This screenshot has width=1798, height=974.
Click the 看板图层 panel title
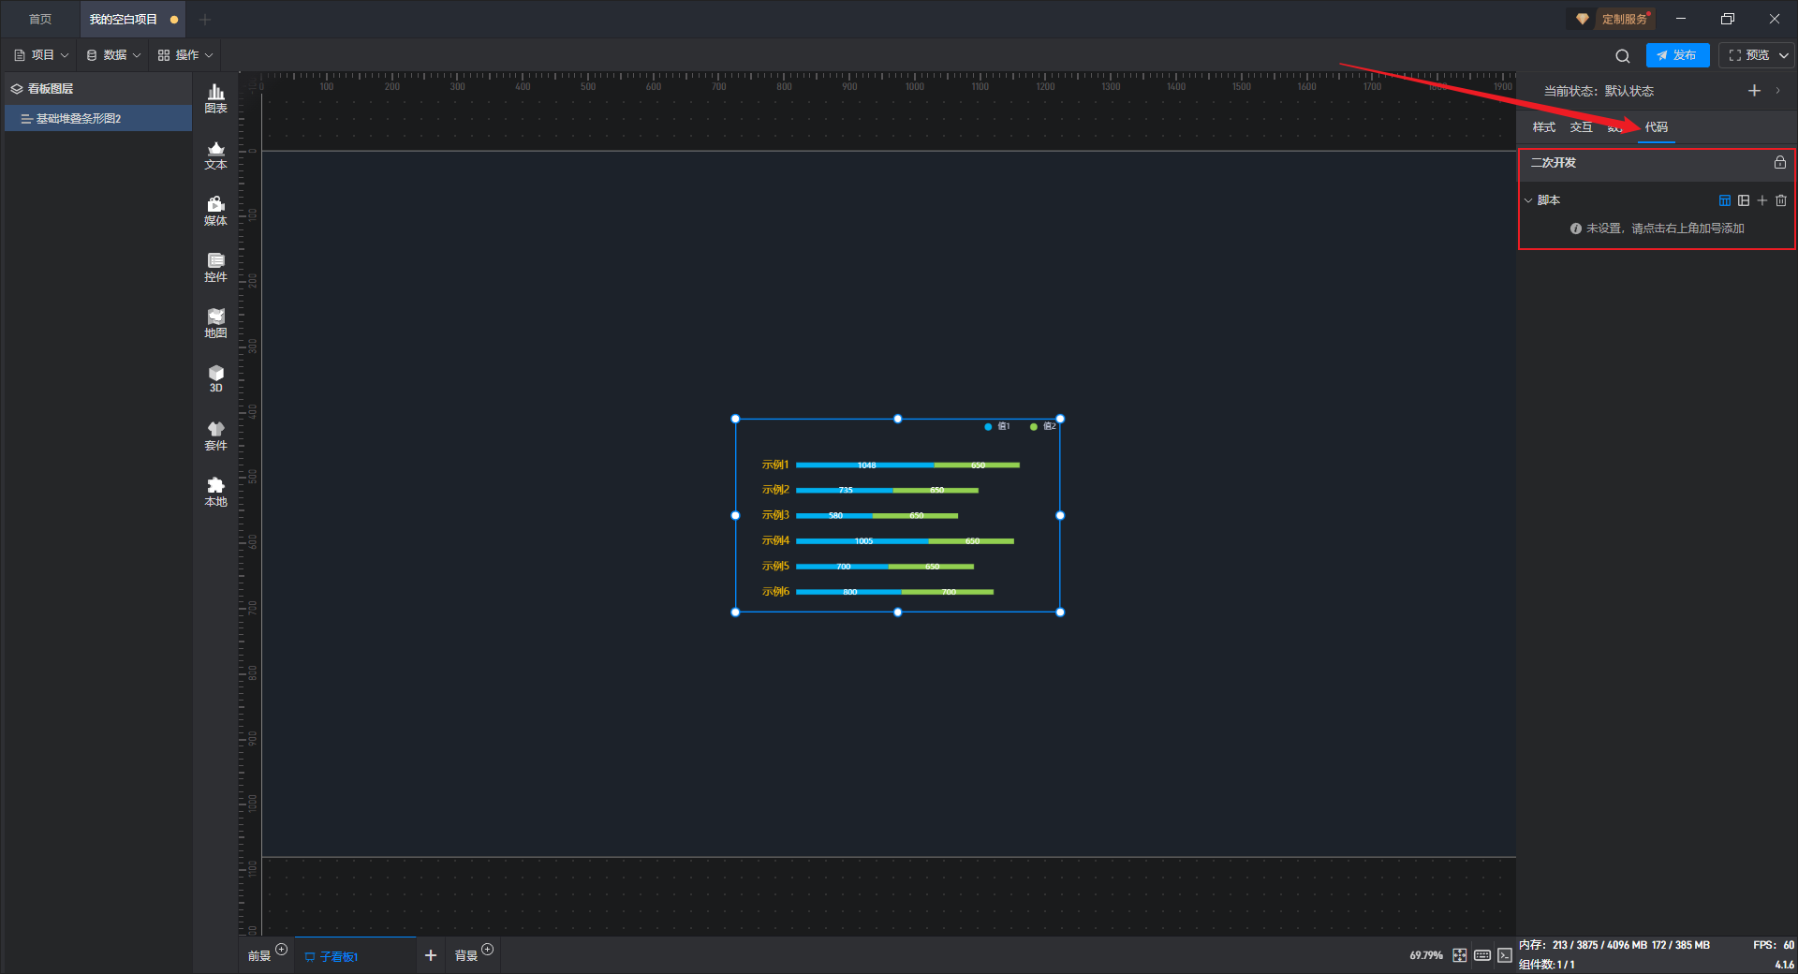(x=51, y=89)
